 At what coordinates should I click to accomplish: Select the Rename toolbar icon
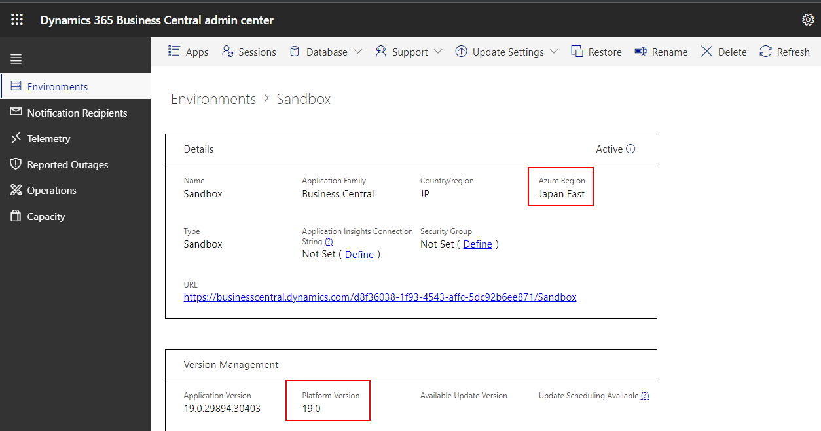(661, 52)
